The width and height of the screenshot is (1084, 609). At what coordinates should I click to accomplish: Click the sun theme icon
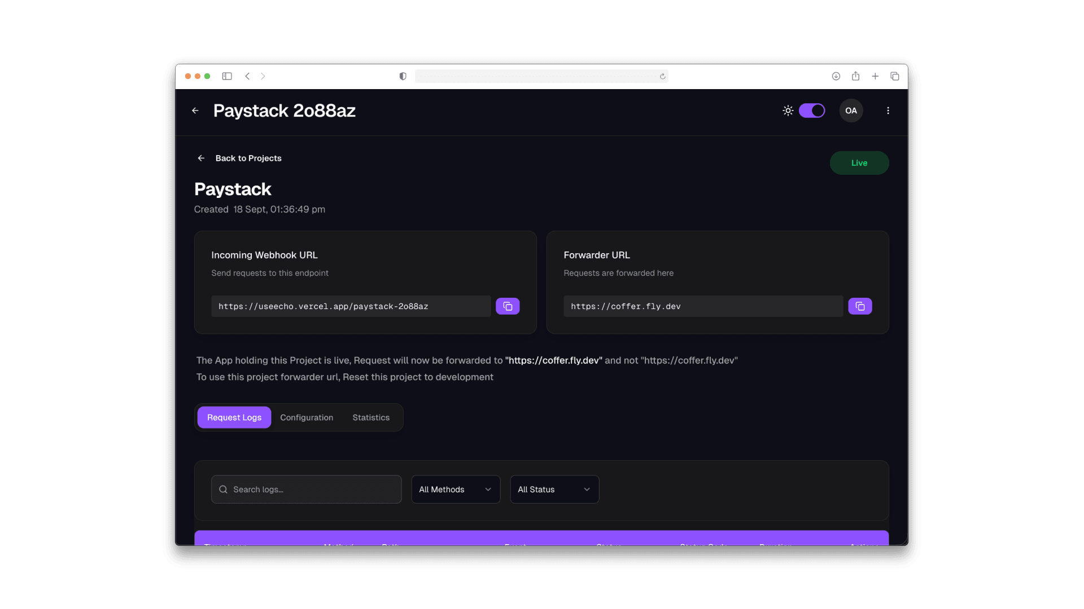788,111
